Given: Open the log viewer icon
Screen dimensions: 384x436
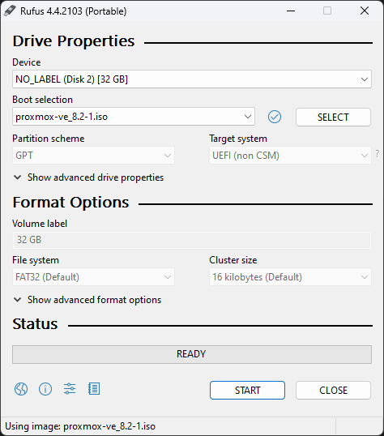Looking at the screenshot, I should pyautogui.click(x=94, y=389).
